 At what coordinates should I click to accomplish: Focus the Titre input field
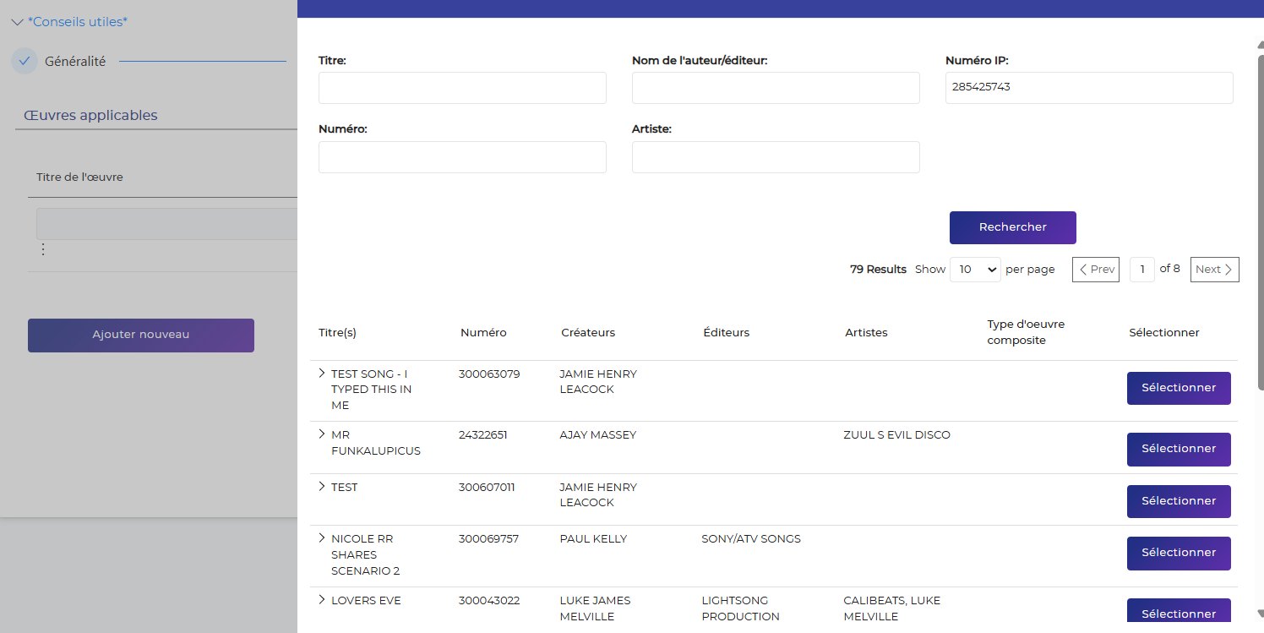tap(462, 88)
